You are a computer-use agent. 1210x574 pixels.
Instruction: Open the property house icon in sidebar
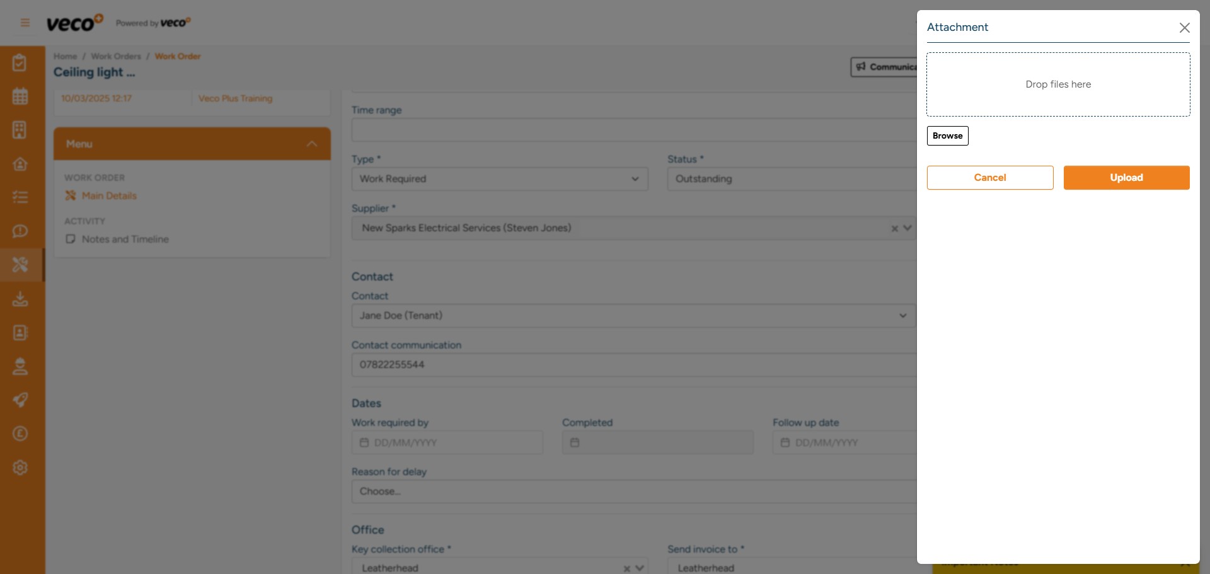click(x=21, y=164)
